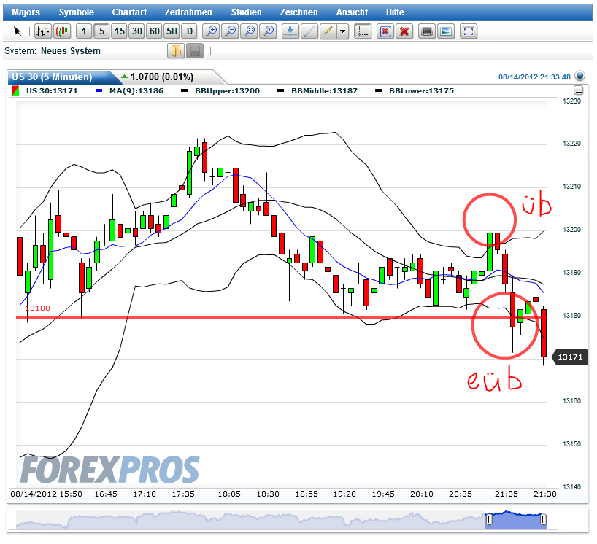The width and height of the screenshot is (597, 544).
Task: Click the print chart icon
Action: click(x=427, y=31)
